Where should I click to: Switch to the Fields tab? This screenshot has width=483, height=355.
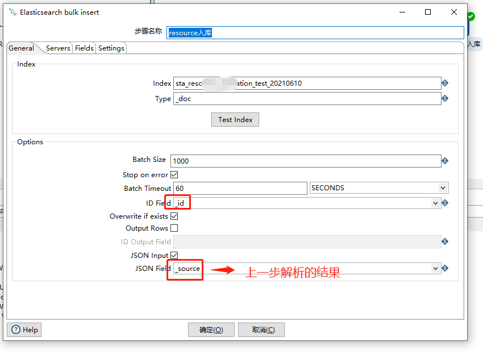click(84, 48)
